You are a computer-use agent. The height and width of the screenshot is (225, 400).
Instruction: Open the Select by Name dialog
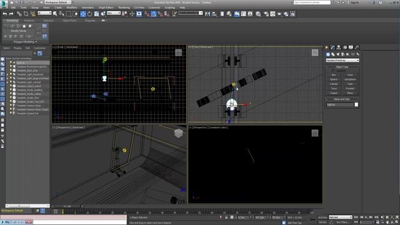pos(61,14)
